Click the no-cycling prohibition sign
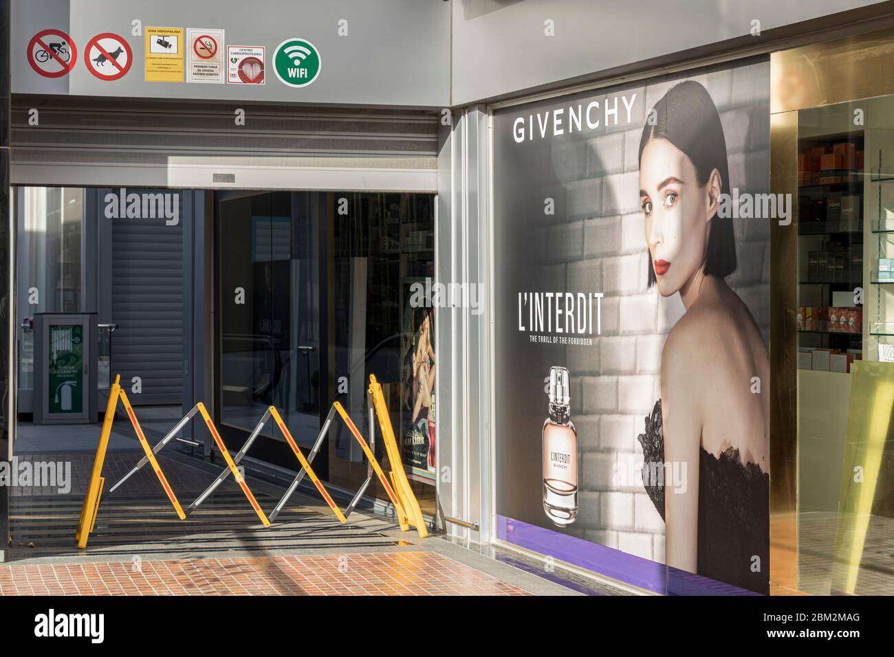This screenshot has width=894, height=657. (x=52, y=54)
